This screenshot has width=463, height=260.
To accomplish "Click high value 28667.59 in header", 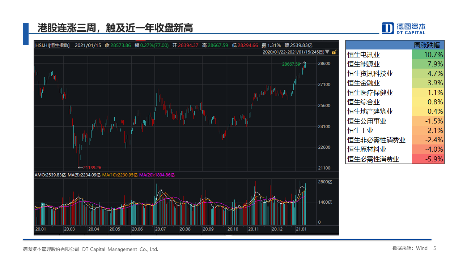I will pos(218,45).
